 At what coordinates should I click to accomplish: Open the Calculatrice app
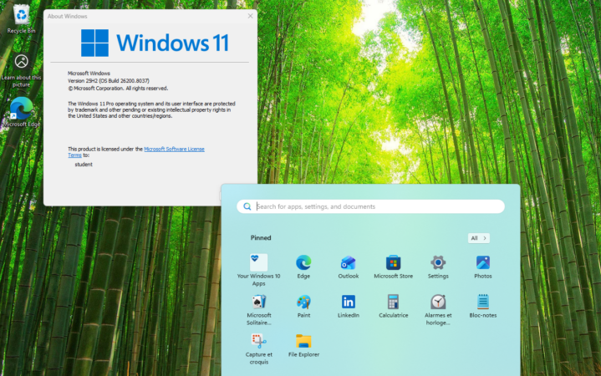tap(393, 306)
